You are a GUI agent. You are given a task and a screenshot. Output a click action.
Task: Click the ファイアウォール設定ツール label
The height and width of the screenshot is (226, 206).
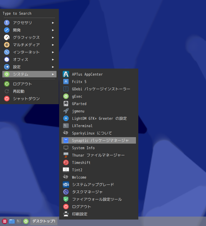[x=97, y=199]
